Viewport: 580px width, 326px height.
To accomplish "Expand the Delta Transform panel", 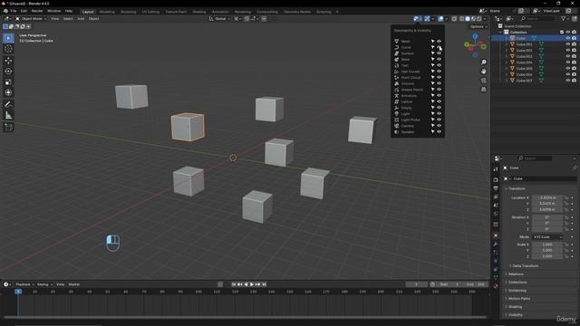I will pos(526,265).
